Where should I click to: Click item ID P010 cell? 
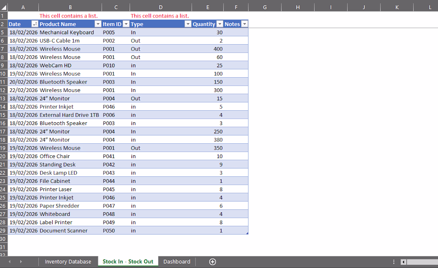click(115, 65)
